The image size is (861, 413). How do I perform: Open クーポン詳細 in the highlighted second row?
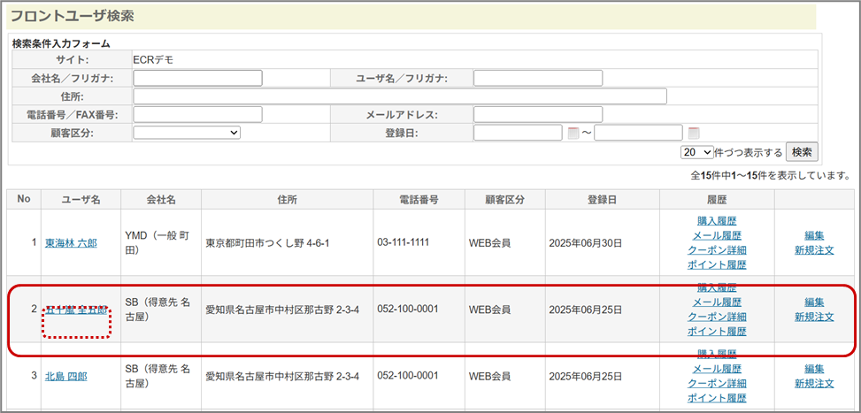point(717,317)
